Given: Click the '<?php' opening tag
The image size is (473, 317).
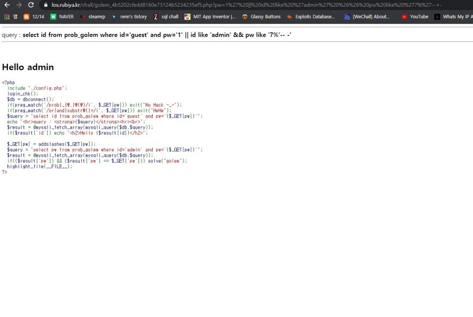Looking at the screenshot, I should pos(8,82).
